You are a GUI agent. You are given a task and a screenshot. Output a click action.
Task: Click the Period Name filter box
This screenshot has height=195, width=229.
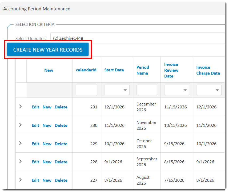[x=147, y=90]
